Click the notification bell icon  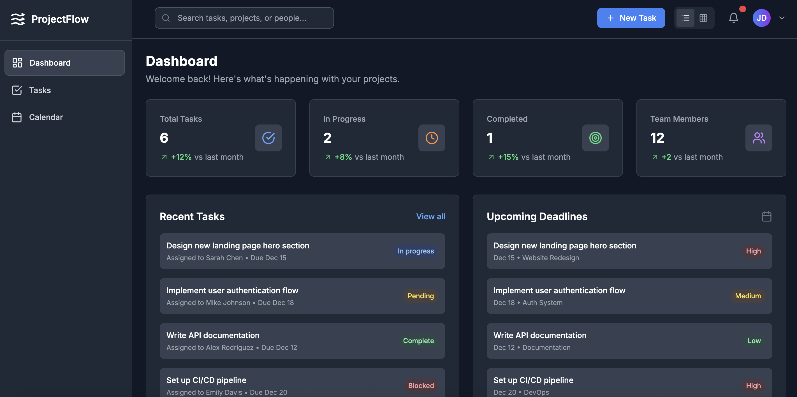733,18
